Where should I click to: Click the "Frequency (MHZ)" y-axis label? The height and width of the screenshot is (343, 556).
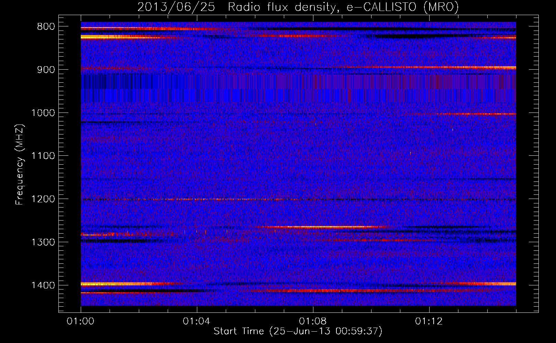coord(20,165)
